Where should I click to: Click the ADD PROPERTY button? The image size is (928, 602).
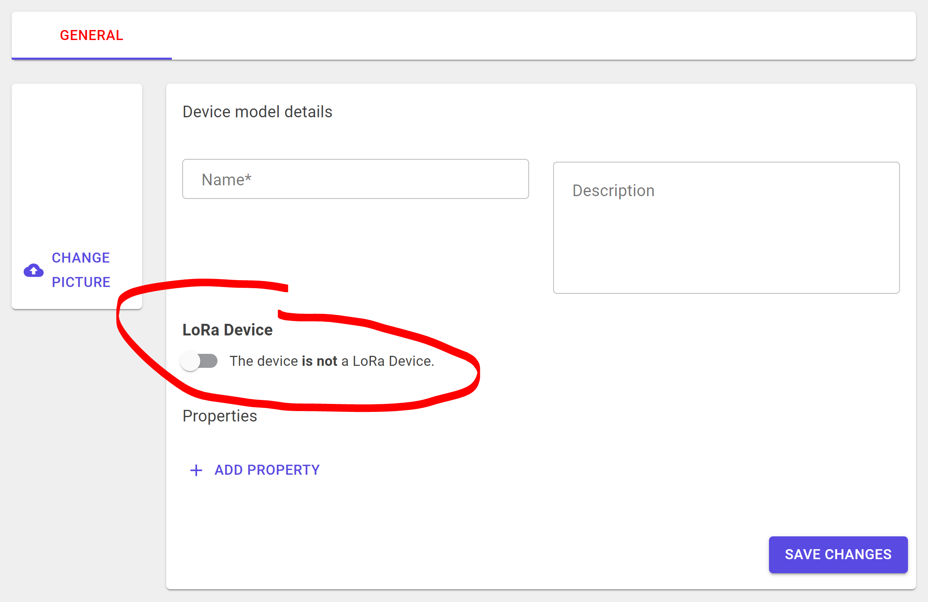pyautogui.click(x=255, y=470)
